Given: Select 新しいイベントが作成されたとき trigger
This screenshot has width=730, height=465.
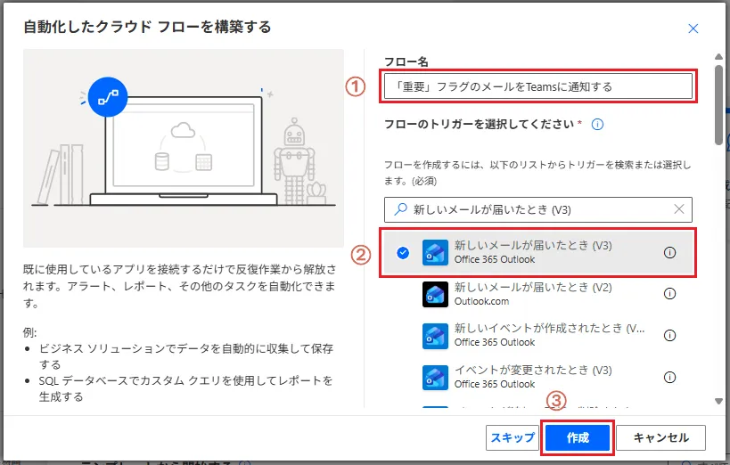Looking at the screenshot, I should 538,336.
